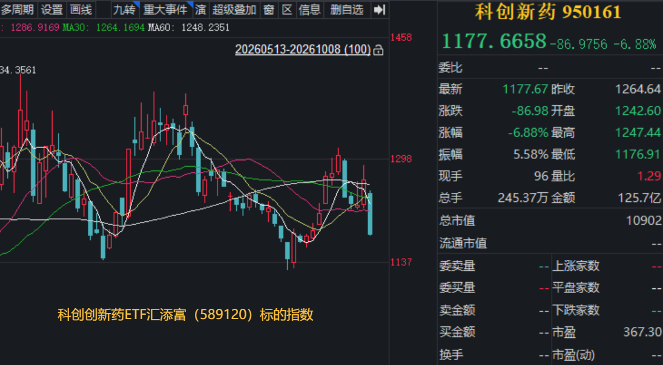Click the 涨跌 value -86.98
The width and height of the screenshot is (663, 365).
pyautogui.click(x=530, y=111)
